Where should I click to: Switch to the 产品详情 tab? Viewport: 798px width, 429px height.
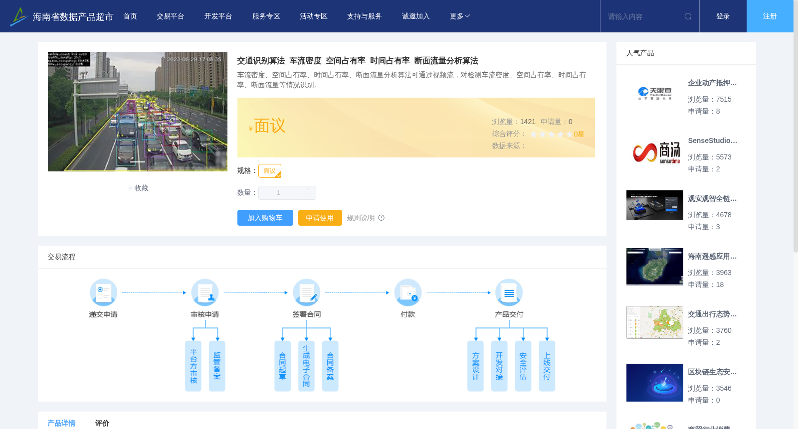click(x=61, y=423)
